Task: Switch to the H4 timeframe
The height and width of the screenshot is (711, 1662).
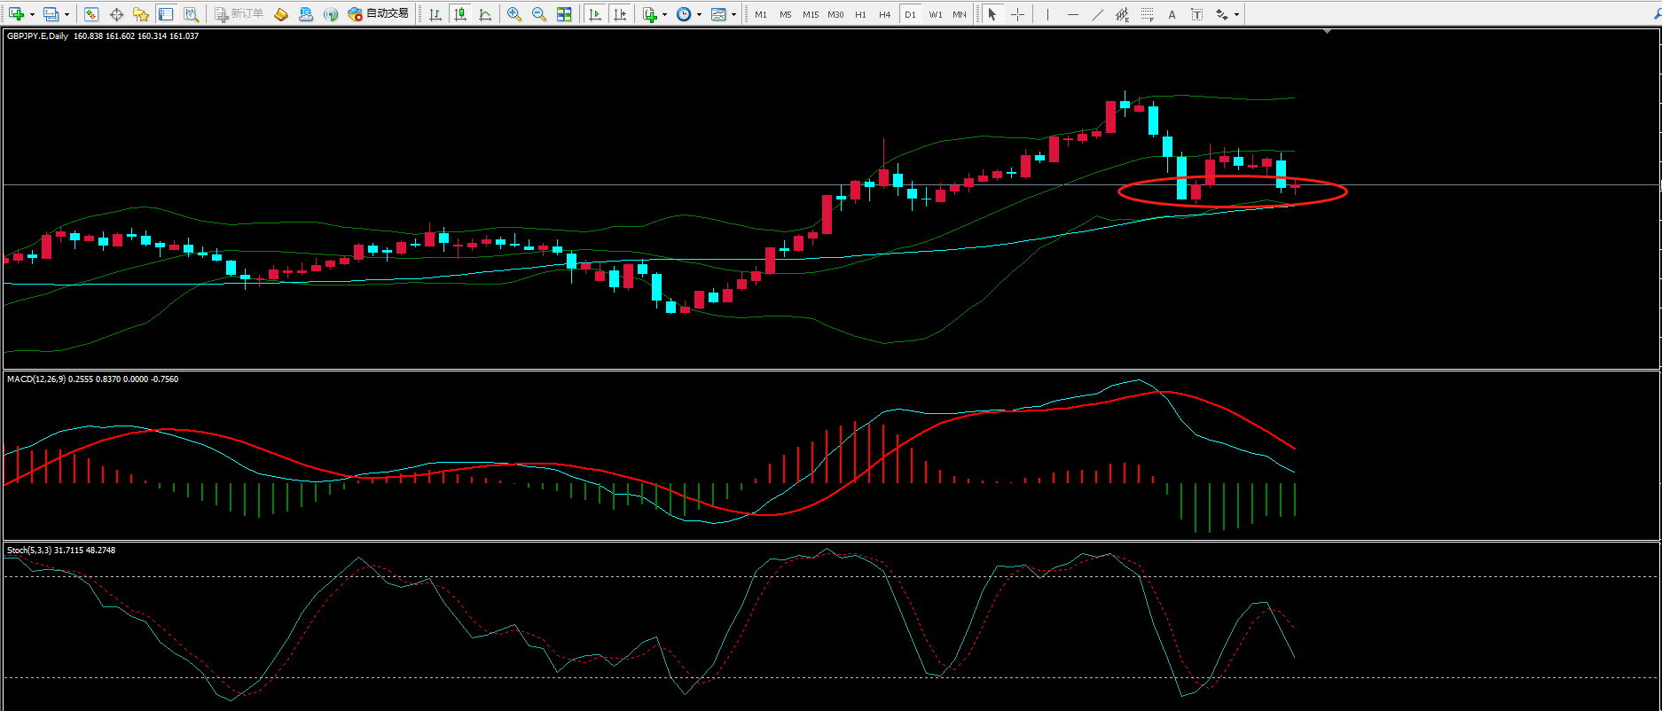Action: pos(884,14)
